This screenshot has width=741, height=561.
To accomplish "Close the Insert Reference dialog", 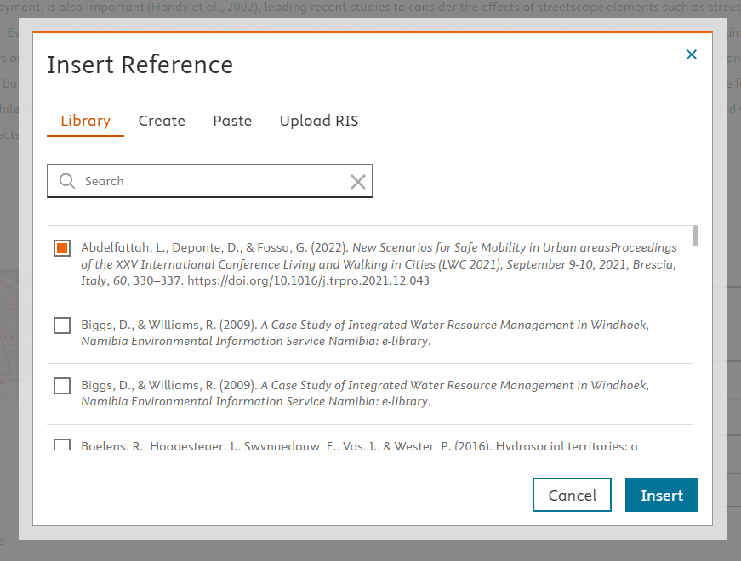I will click(x=692, y=54).
